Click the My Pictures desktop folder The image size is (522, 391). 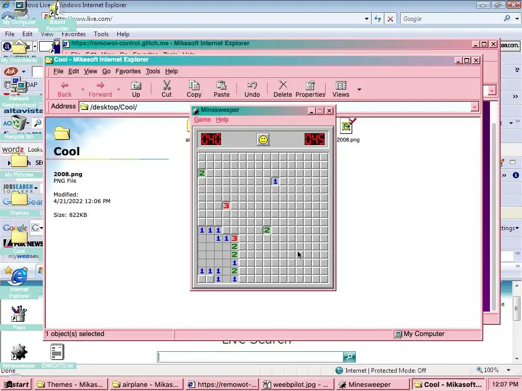19,161
